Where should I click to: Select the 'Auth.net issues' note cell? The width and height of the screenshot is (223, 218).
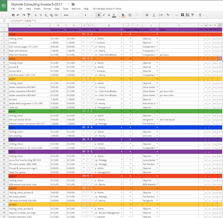(179, 120)
